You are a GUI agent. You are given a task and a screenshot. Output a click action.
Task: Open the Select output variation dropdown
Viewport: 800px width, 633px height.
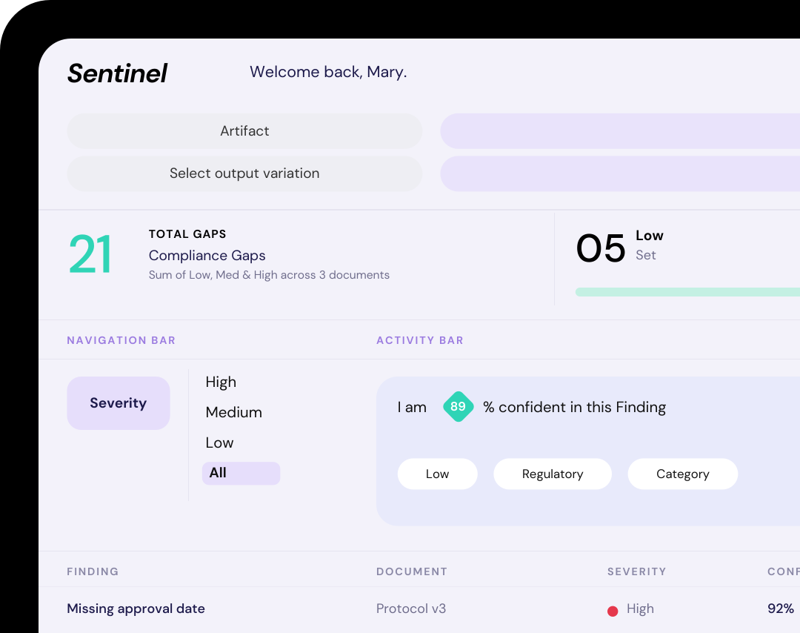[244, 173]
